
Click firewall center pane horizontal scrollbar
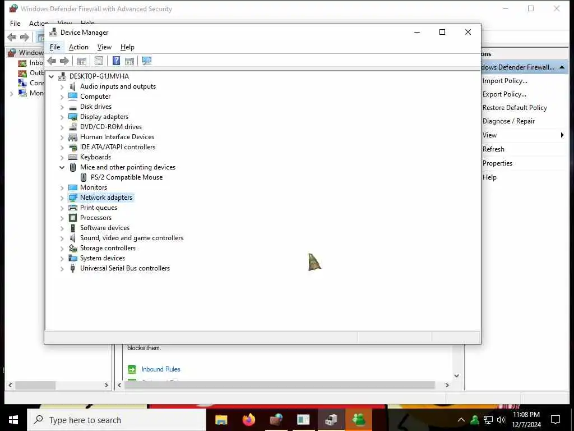click(x=280, y=386)
